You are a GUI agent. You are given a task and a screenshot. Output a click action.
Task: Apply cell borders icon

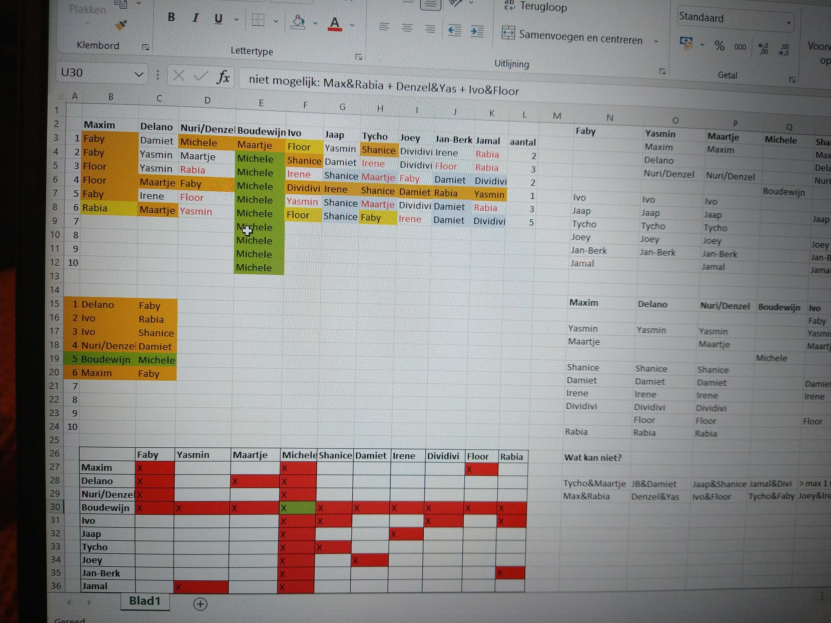[258, 20]
